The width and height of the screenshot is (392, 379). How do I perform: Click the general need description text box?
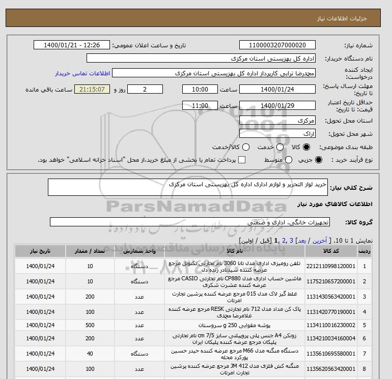coord(188,187)
